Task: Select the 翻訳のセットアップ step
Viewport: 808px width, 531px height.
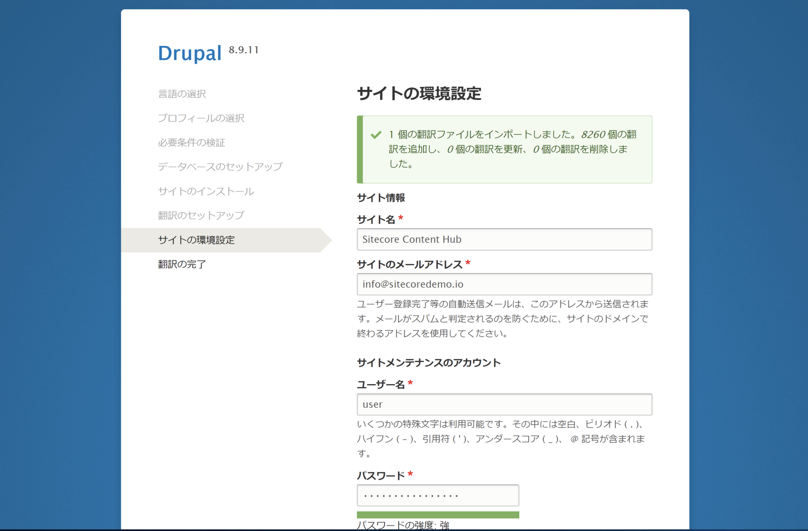Action: pyautogui.click(x=201, y=216)
